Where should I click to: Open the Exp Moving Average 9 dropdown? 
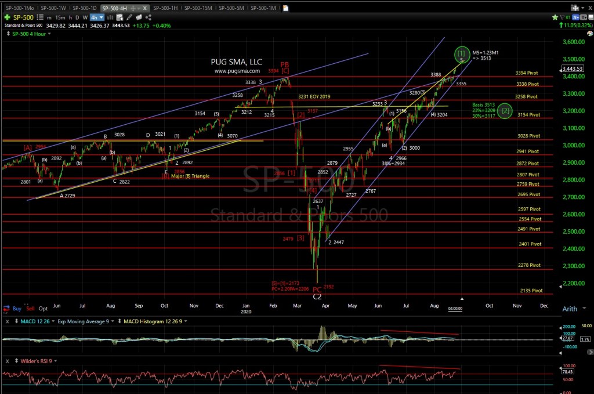[113, 321]
